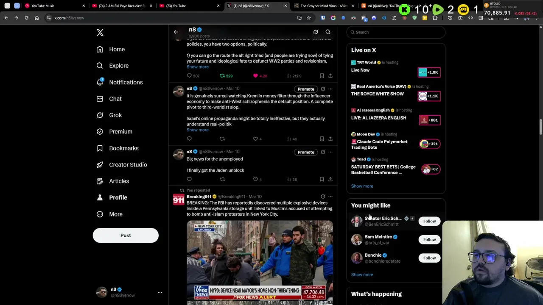This screenshot has width=543, height=305.
Task: Reply to the Jaden unblock tweet
Action: pos(189,179)
